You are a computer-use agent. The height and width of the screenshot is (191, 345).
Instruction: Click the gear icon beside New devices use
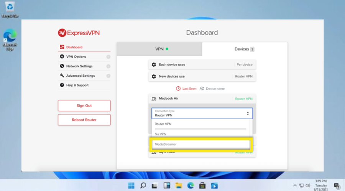coord(154,76)
